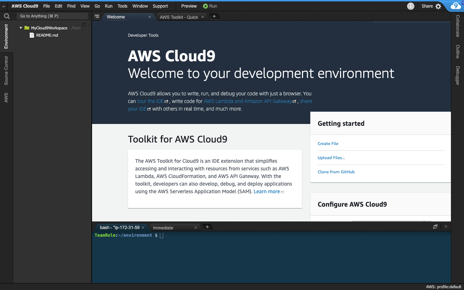The image size is (464, 290).
Task: Open the AWS side panel
Action: click(6, 98)
